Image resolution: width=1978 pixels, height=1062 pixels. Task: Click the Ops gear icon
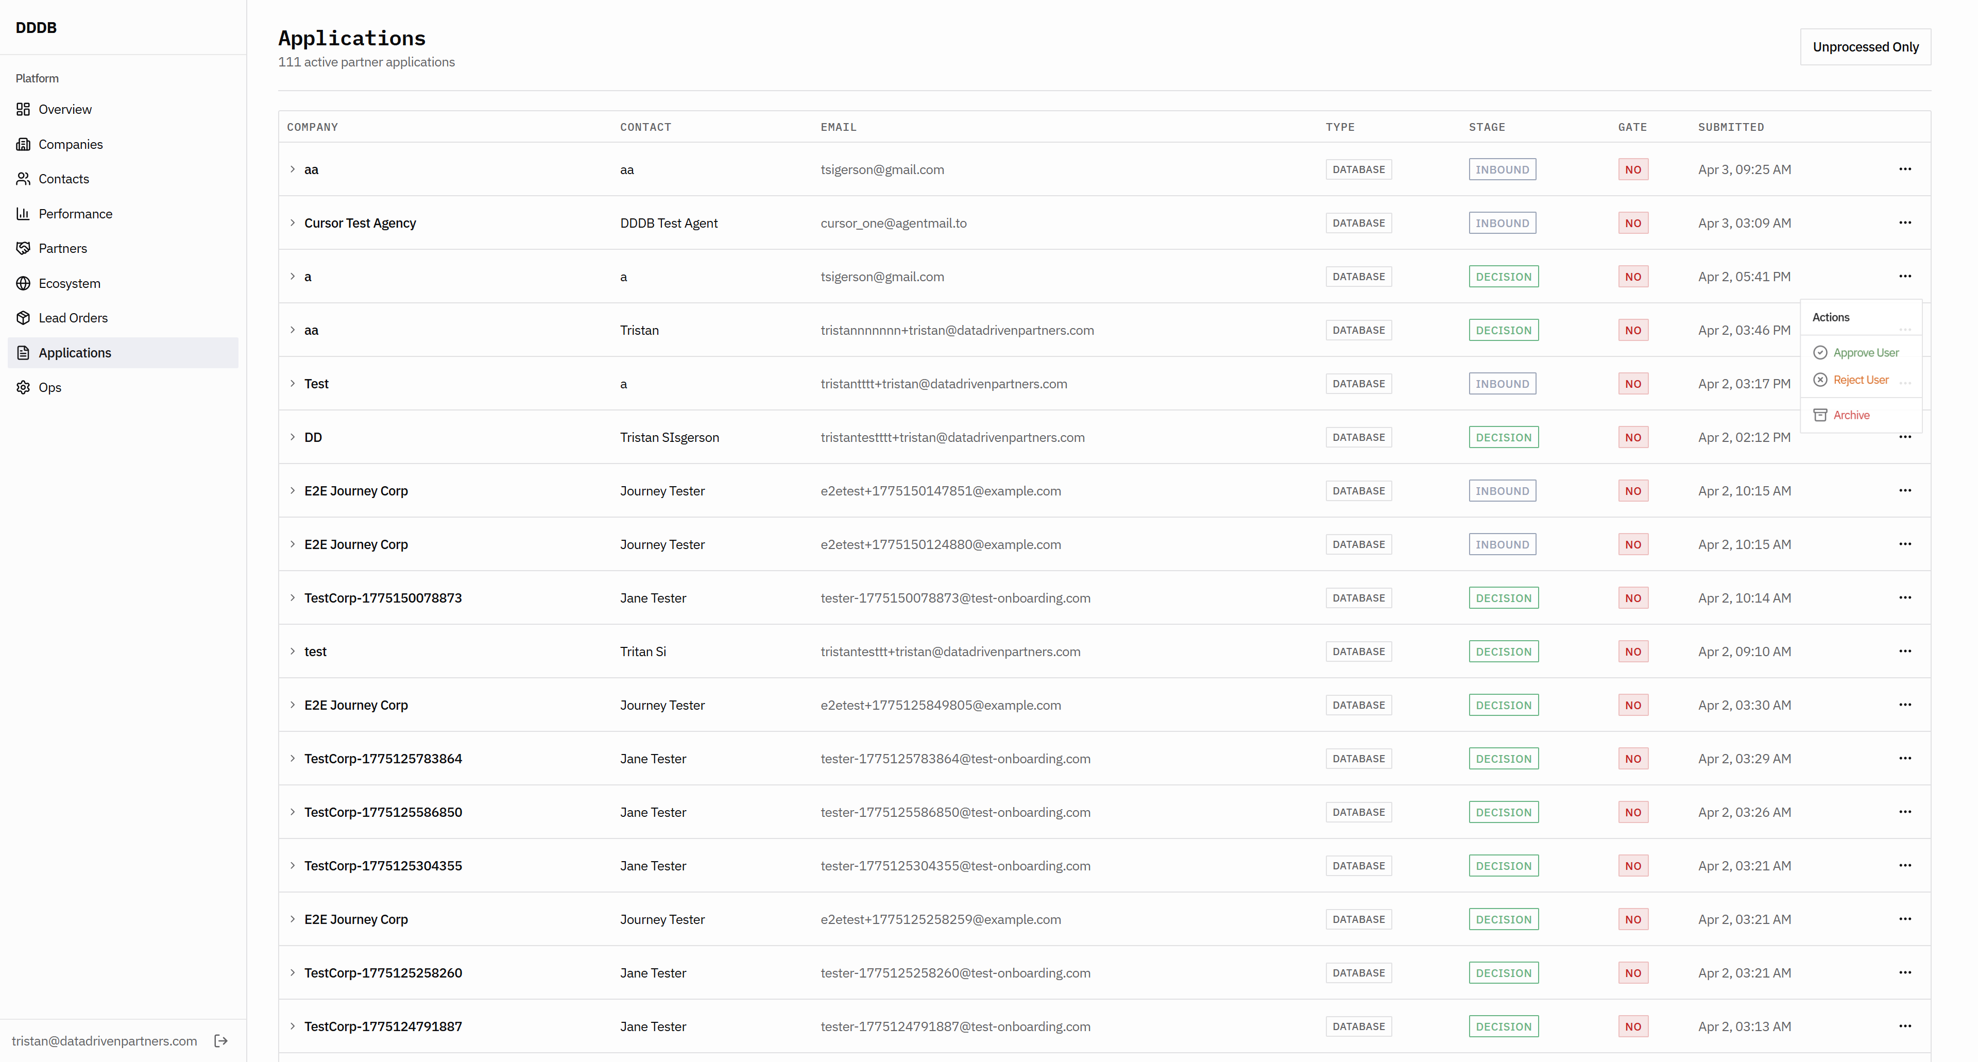click(23, 387)
